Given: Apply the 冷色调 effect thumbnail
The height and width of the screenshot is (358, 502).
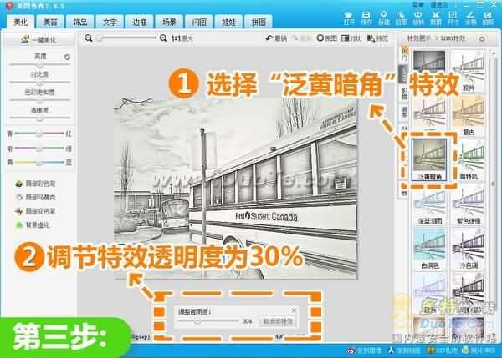Looking at the screenshot, I should click(x=468, y=249).
